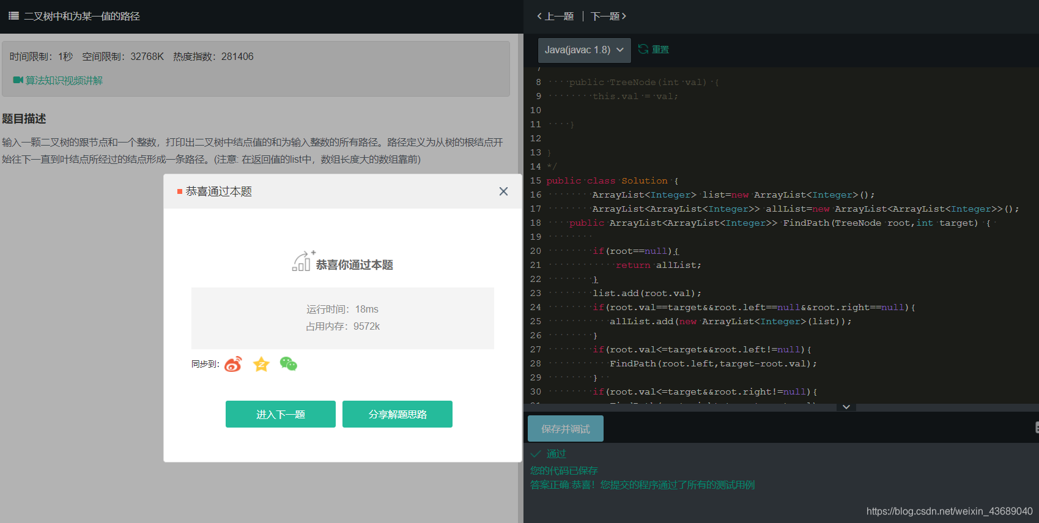Click the 分享解题思路 button

(397, 414)
